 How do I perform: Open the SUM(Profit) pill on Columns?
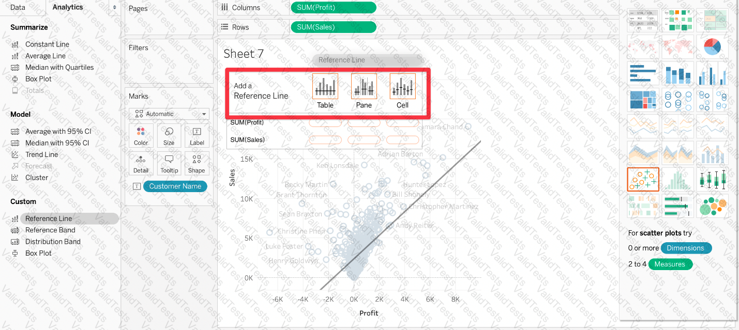tap(334, 8)
